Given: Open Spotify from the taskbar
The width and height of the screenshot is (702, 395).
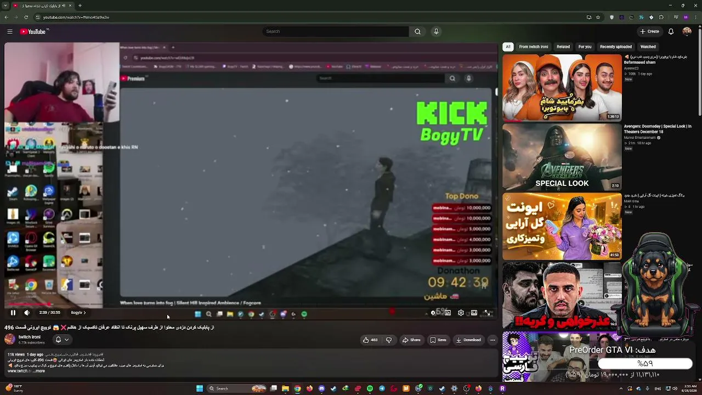Looking at the screenshot, I should [370, 388].
